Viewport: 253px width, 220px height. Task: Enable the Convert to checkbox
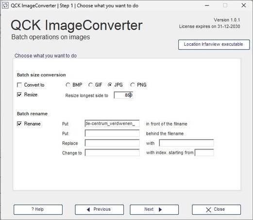point(19,85)
